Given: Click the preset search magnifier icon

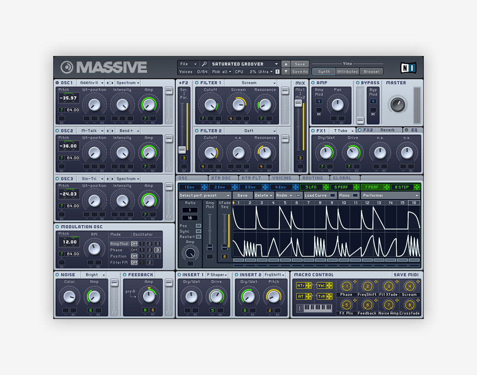Looking at the screenshot, I should point(204,64).
